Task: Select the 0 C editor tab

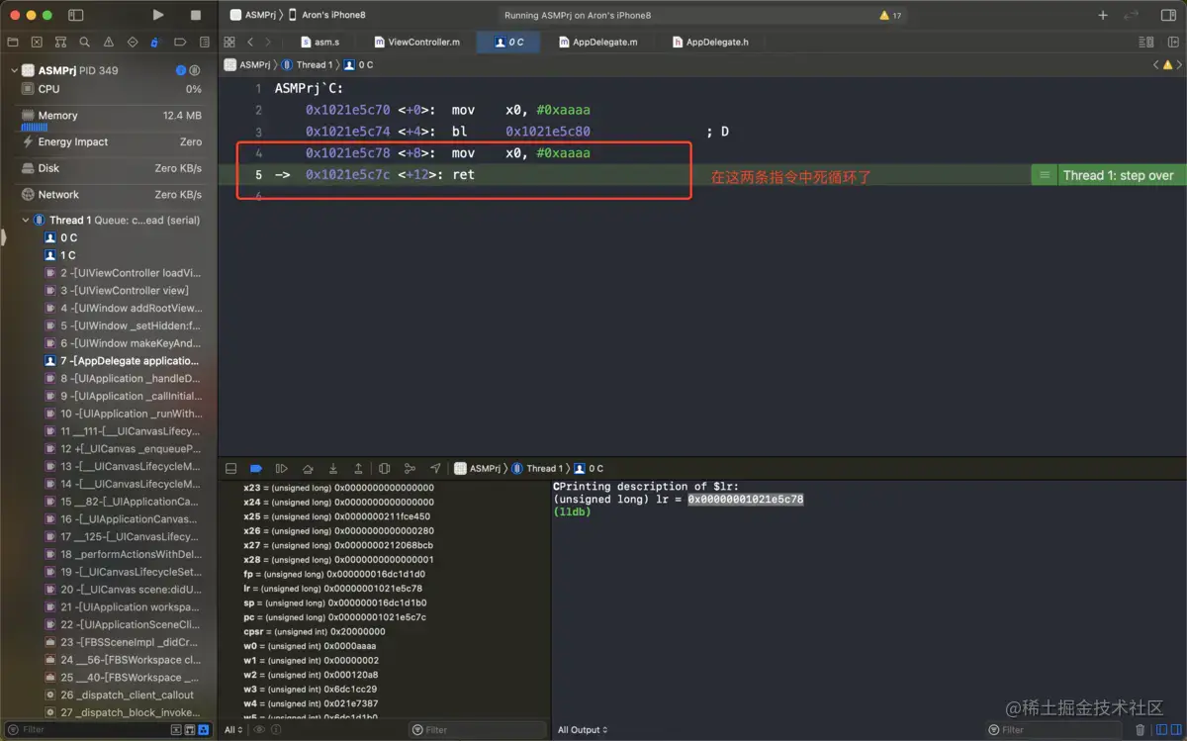Action: 509,43
